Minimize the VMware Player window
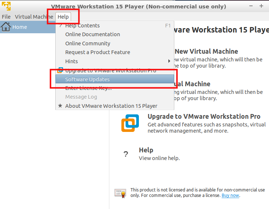The image size is (269, 209). pos(251,6)
